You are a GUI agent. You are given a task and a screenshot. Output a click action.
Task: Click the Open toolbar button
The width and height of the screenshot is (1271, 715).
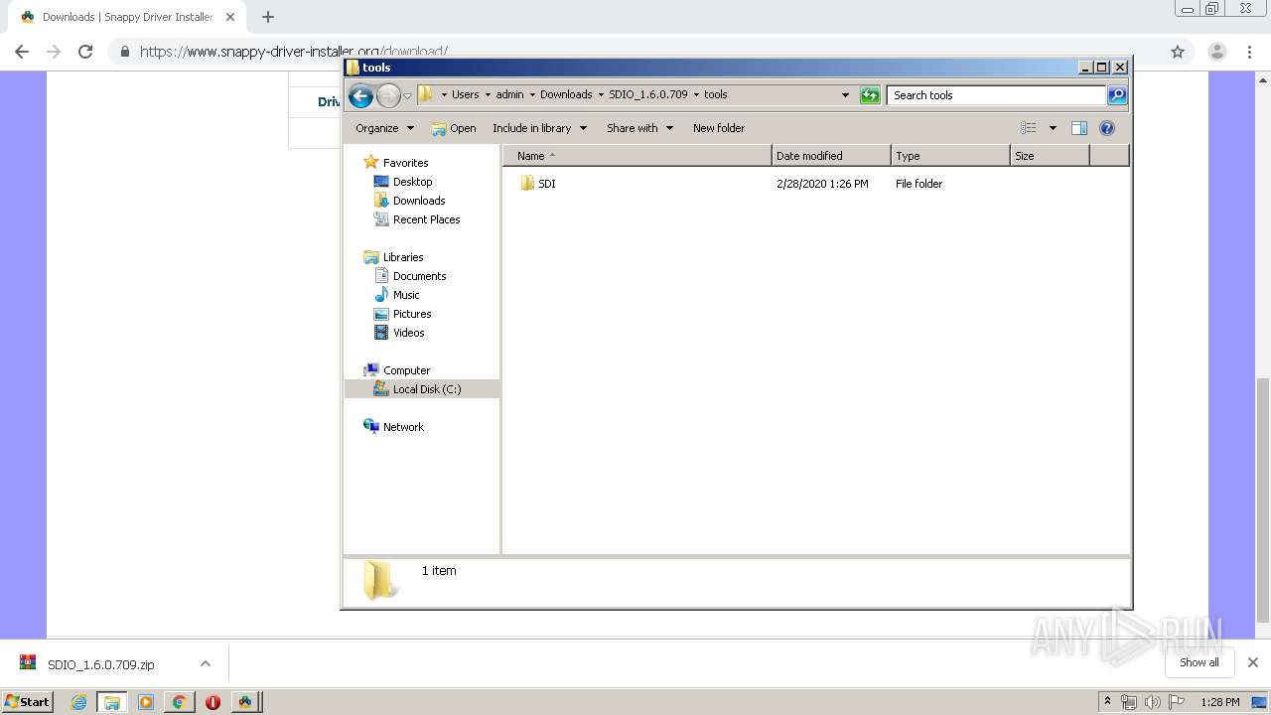[454, 128]
